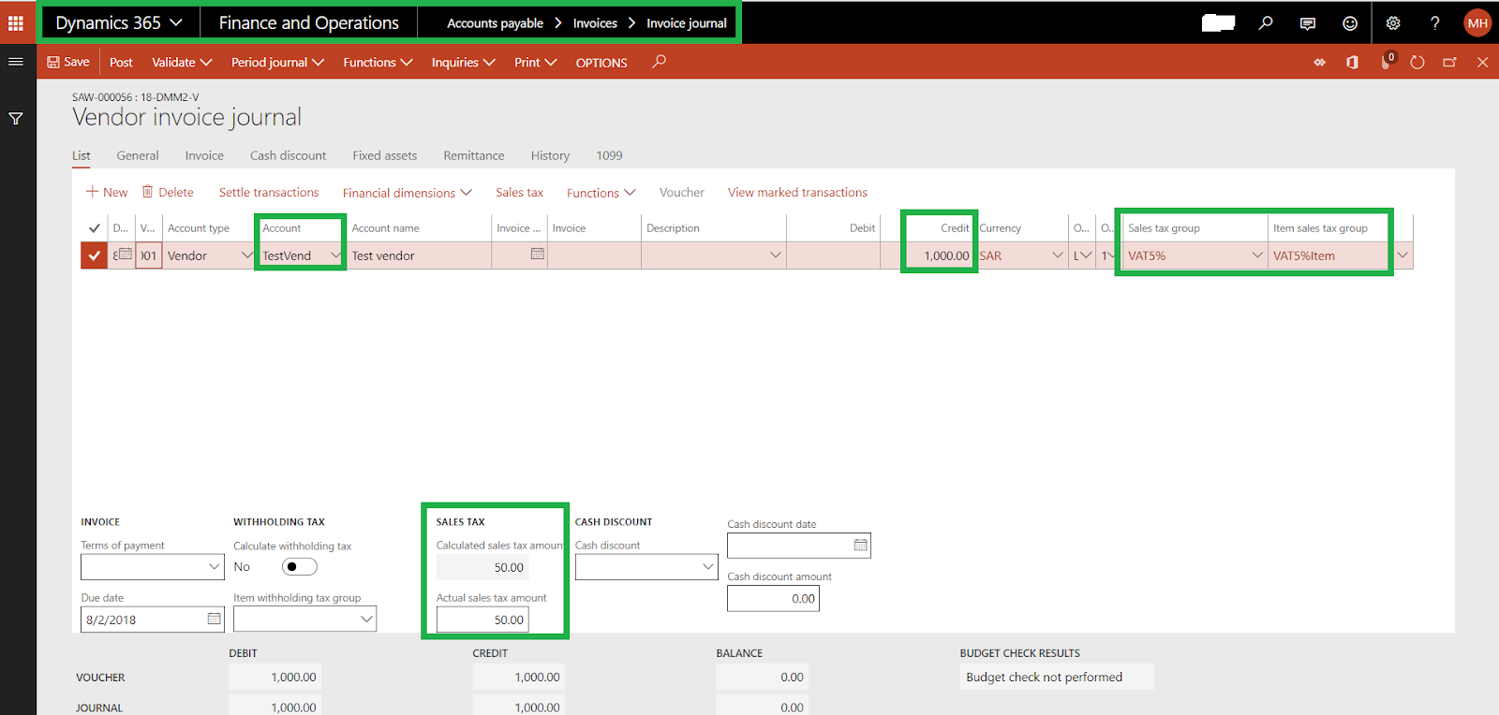The image size is (1499, 715).
Task: Save the journal using the Save button
Action: point(68,62)
